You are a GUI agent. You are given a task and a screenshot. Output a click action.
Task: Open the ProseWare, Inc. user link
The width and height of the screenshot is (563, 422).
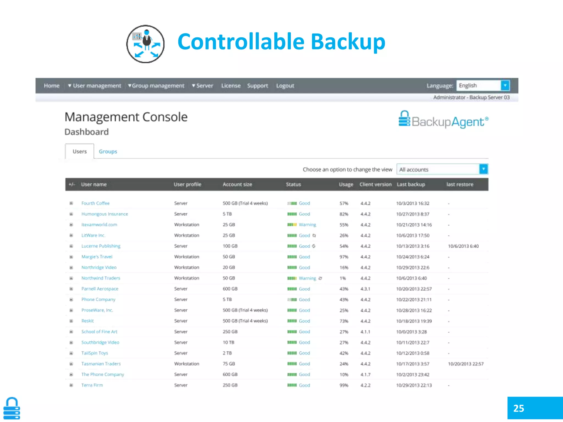click(x=97, y=310)
